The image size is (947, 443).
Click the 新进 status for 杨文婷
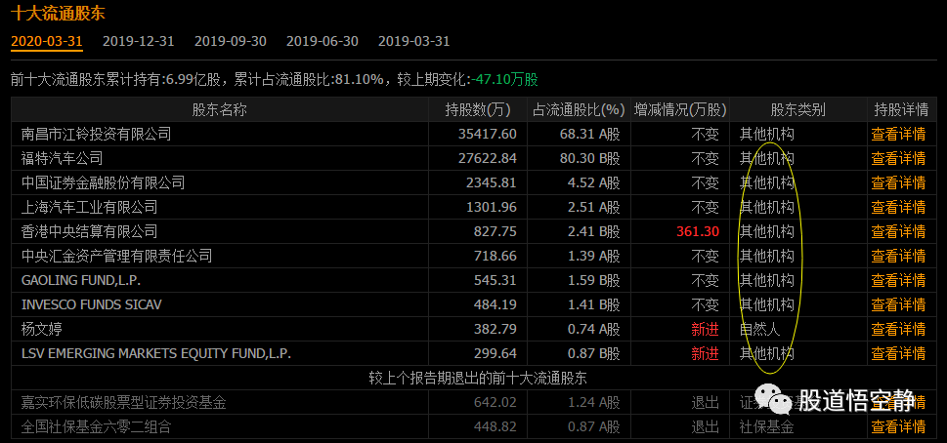tap(706, 329)
